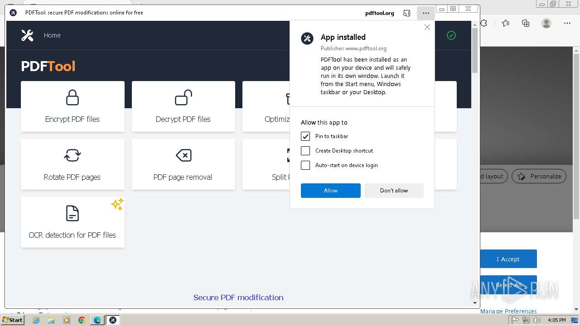The image size is (580, 326).
Task: Launch Internet Explorer from the taskbar
Action: [x=36, y=320]
